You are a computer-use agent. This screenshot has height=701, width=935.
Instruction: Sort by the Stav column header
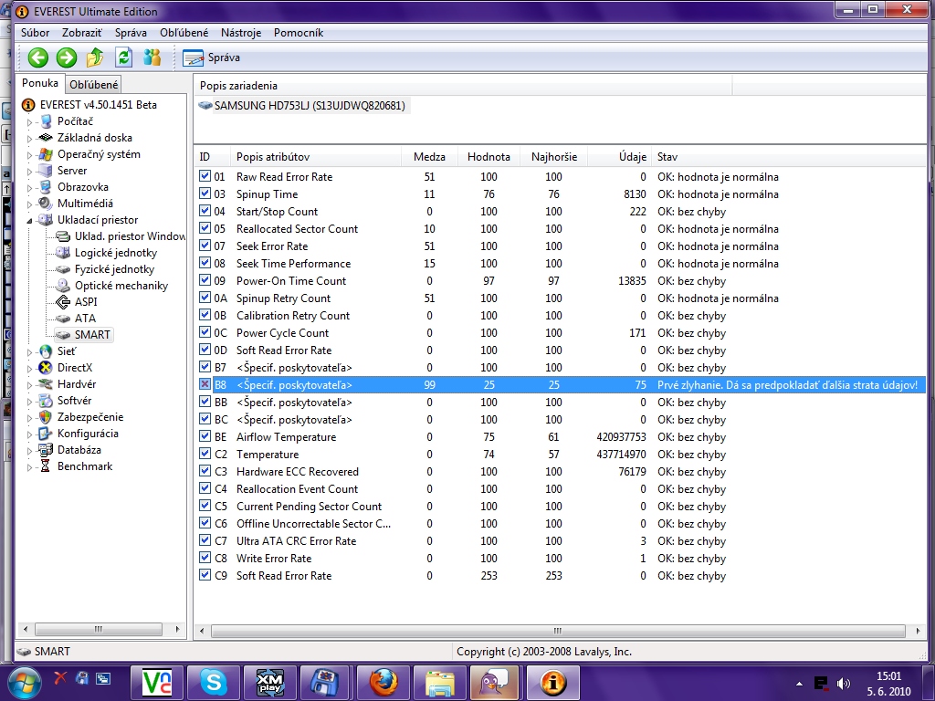(x=789, y=157)
